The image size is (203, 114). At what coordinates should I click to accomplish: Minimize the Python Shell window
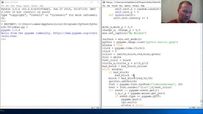(x=85, y=2)
